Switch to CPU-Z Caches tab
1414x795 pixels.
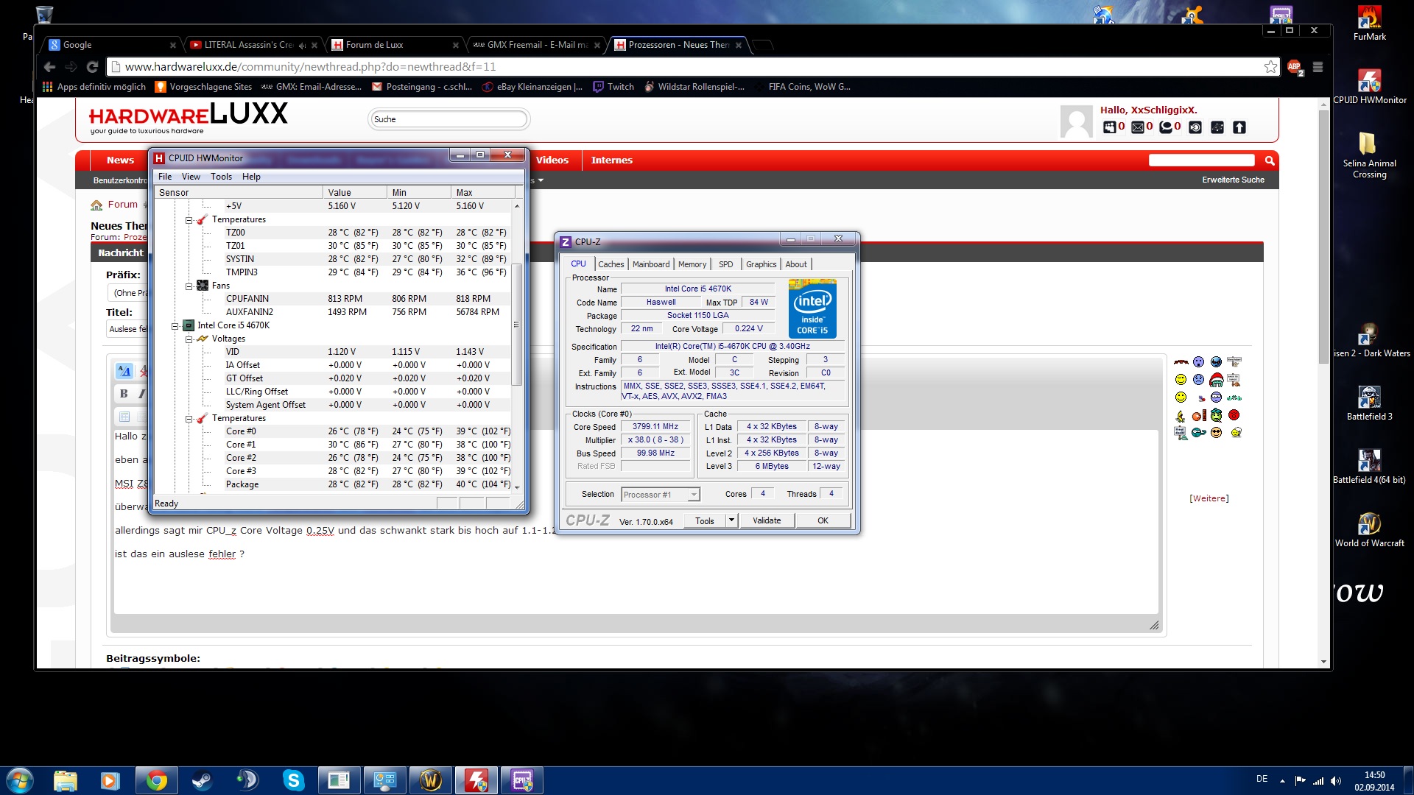pos(611,264)
